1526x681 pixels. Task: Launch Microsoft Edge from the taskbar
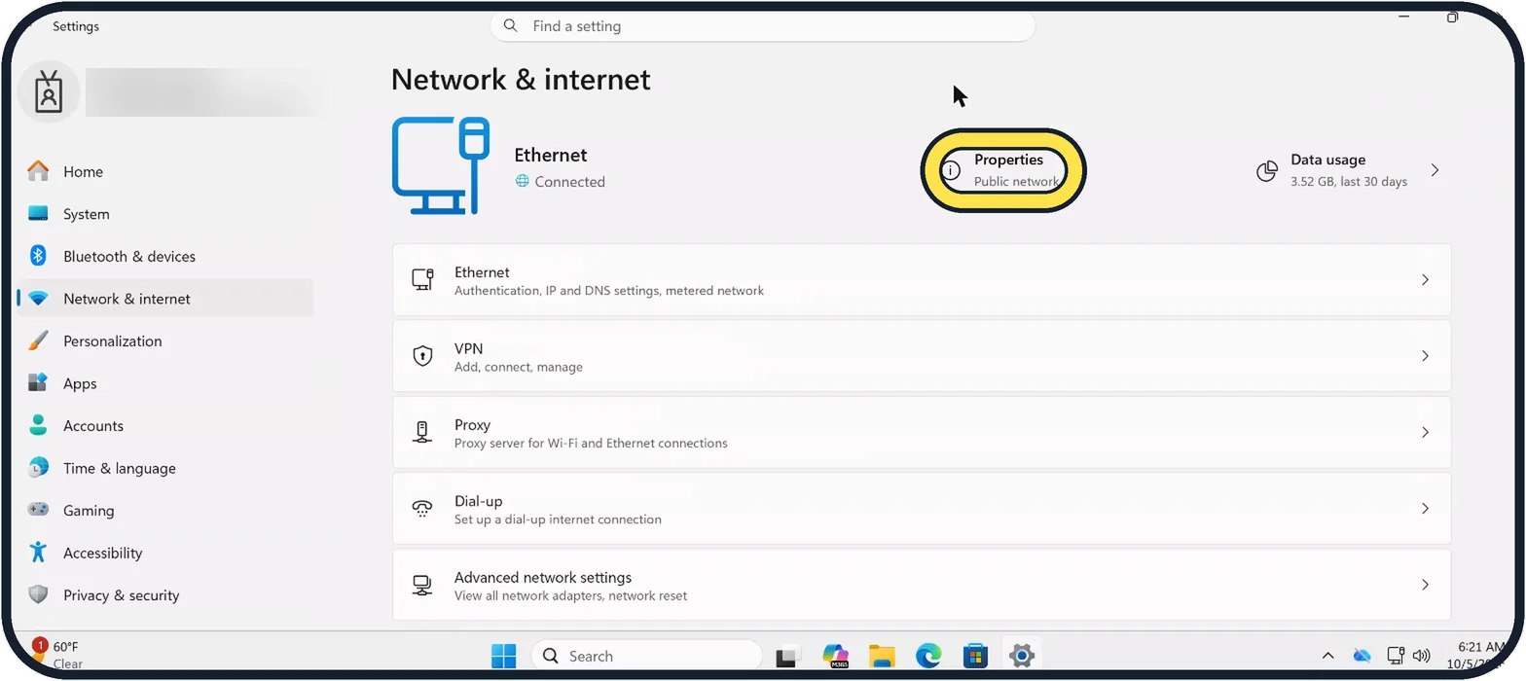(928, 657)
